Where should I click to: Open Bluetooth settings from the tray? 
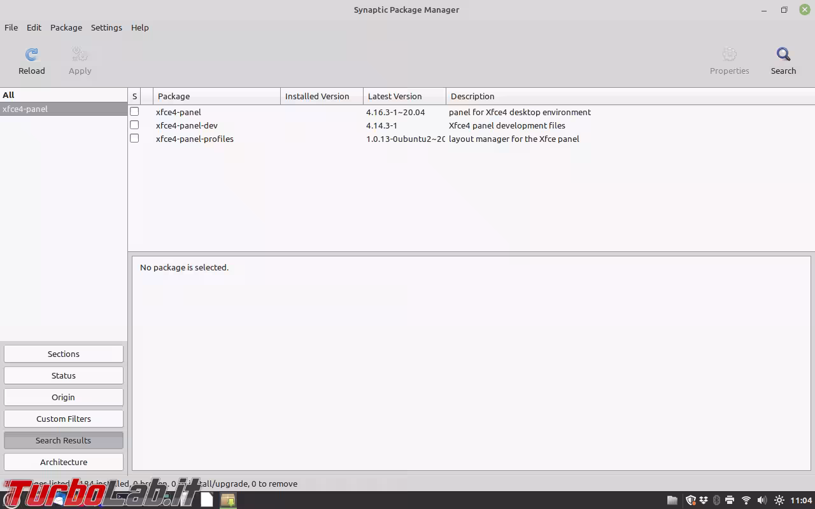716,500
